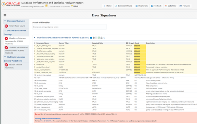Open Database Parameters to be Removed item
The width and height of the screenshot is (197, 124).
[x=16, y=50]
